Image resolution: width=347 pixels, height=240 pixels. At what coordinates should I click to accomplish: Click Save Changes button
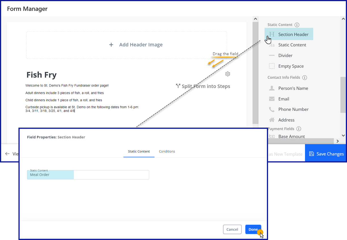click(x=326, y=154)
